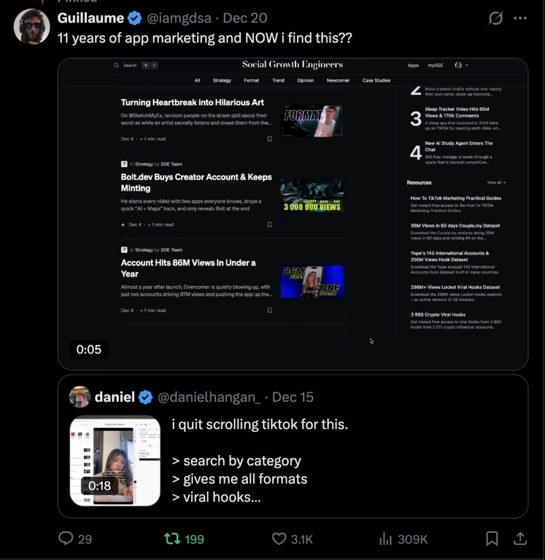Open the view analytics bar icon
Image resolution: width=545 pixels, height=560 pixels.
(386, 539)
